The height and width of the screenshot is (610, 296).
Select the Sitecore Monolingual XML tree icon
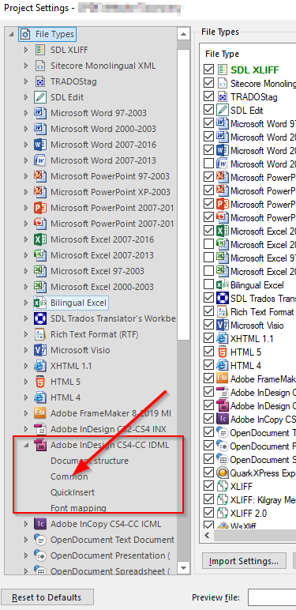[x=39, y=66]
